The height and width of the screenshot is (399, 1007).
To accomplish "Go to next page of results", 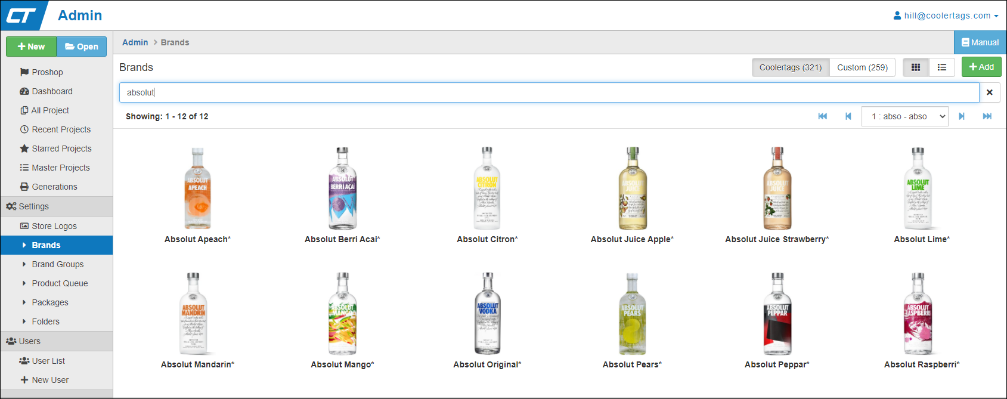I will tap(962, 116).
